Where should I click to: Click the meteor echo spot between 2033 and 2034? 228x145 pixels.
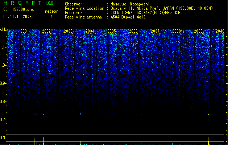80,113
